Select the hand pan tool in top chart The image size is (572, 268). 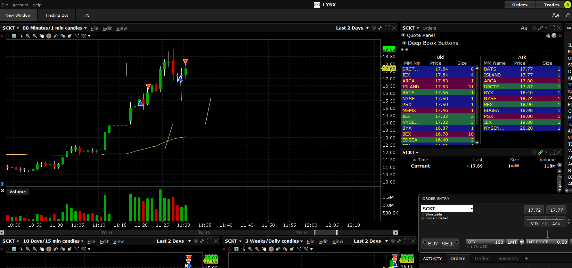[42, 36]
